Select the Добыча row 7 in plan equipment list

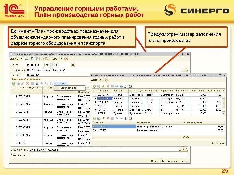pyautogui.click(x=50, y=144)
